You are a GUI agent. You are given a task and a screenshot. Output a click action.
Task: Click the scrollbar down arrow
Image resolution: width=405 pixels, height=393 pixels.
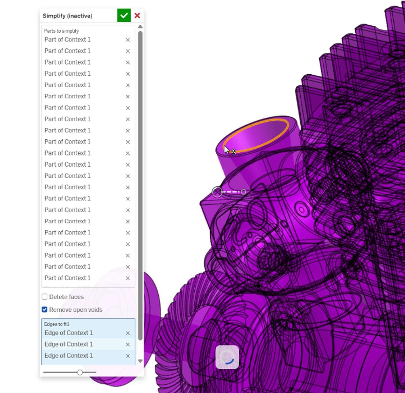[x=140, y=361]
